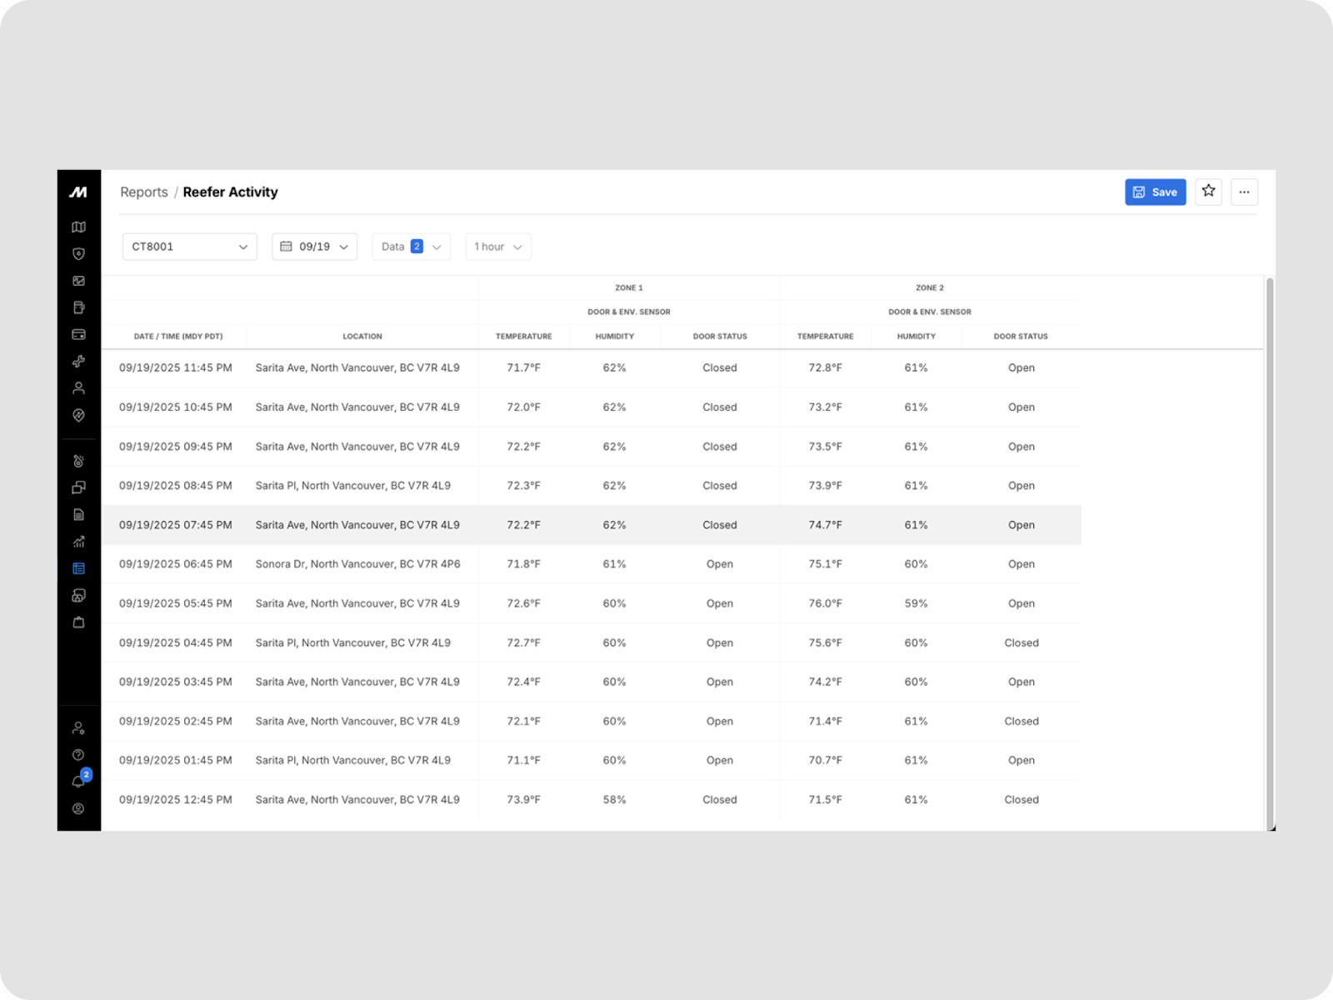1333x1000 pixels.
Task: Favorite this report with the star
Action: pyautogui.click(x=1208, y=192)
